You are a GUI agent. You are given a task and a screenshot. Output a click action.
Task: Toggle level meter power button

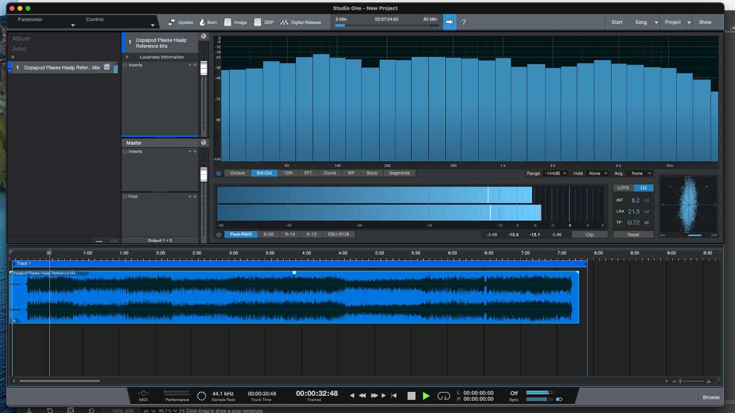coord(219,234)
